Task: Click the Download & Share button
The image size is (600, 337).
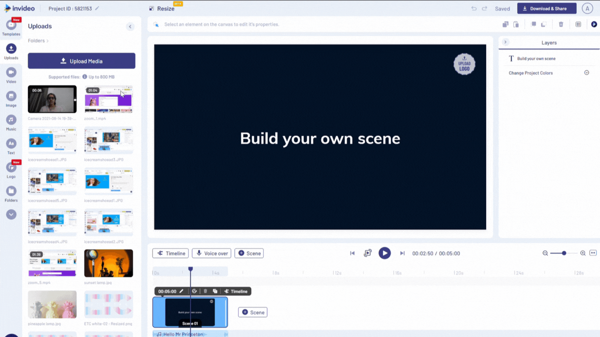Action: (x=547, y=8)
